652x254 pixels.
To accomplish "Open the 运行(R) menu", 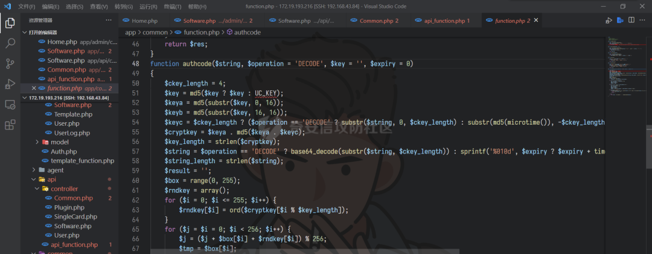I will click(x=149, y=7).
